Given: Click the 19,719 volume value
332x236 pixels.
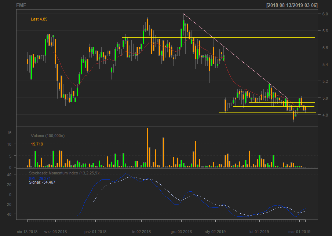Looking at the screenshot, I should [x=37, y=144].
